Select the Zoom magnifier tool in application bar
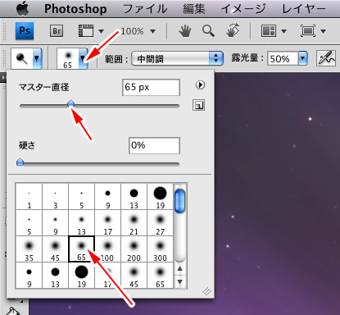Screen dimensions: 340x315 tap(208, 31)
